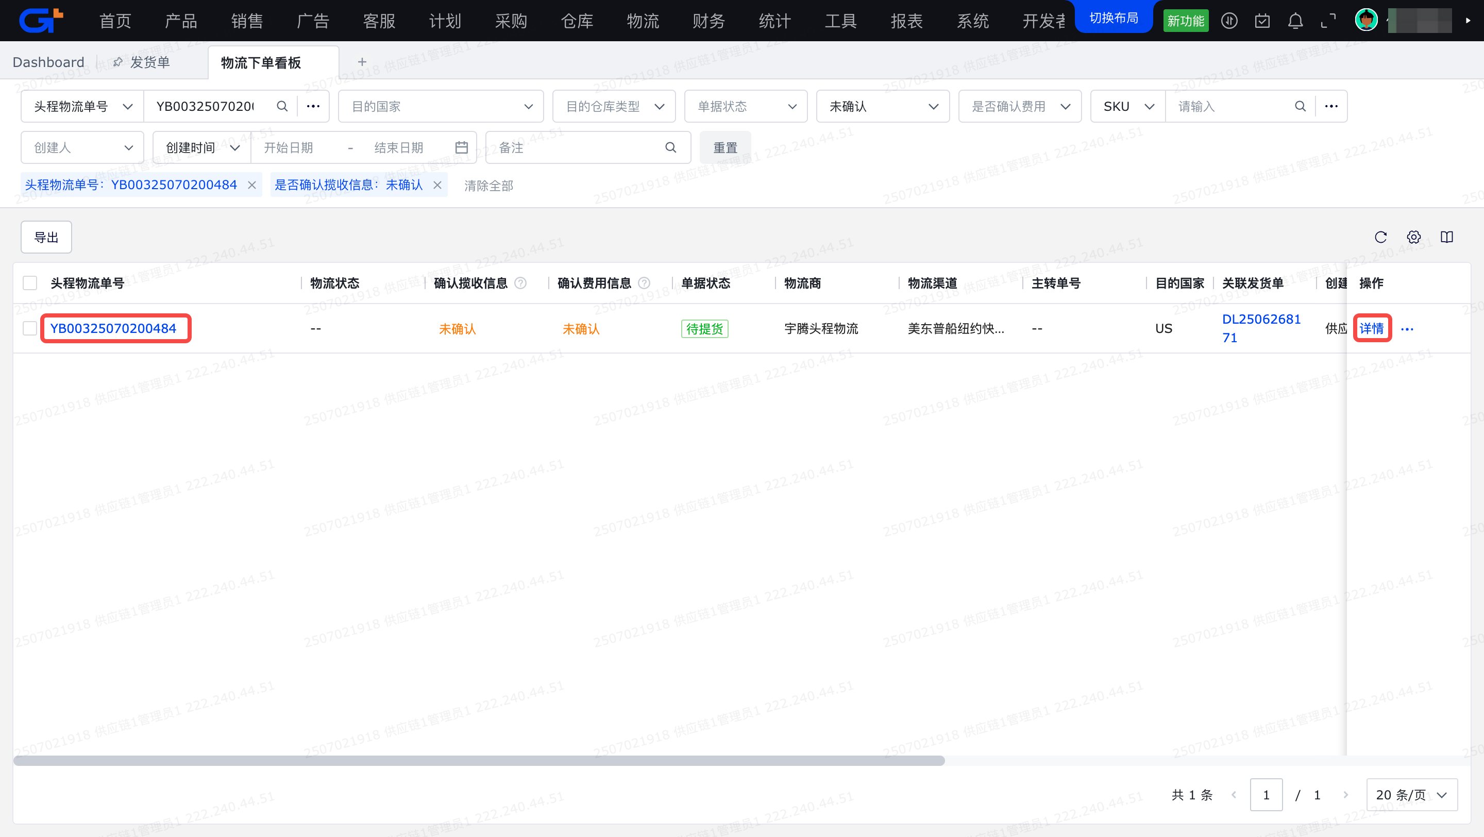Open the timer icon in top bar
This screenshot has height=837, width=1484.
[1229, 21]
